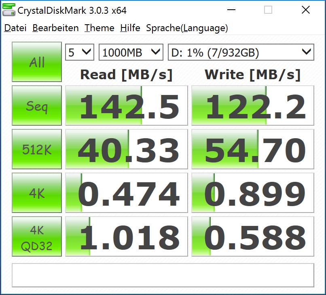The width and height of the screenshot is (326, 295).
Task: Select the 4K write result 0.899
Action: coord(253,193)
